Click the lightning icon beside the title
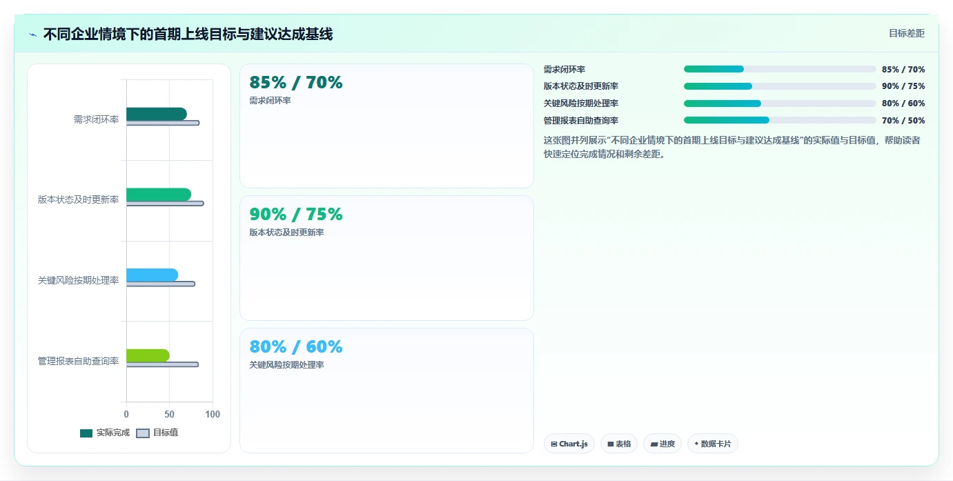This screenshot has width=953, height=481. pos(33,35)
